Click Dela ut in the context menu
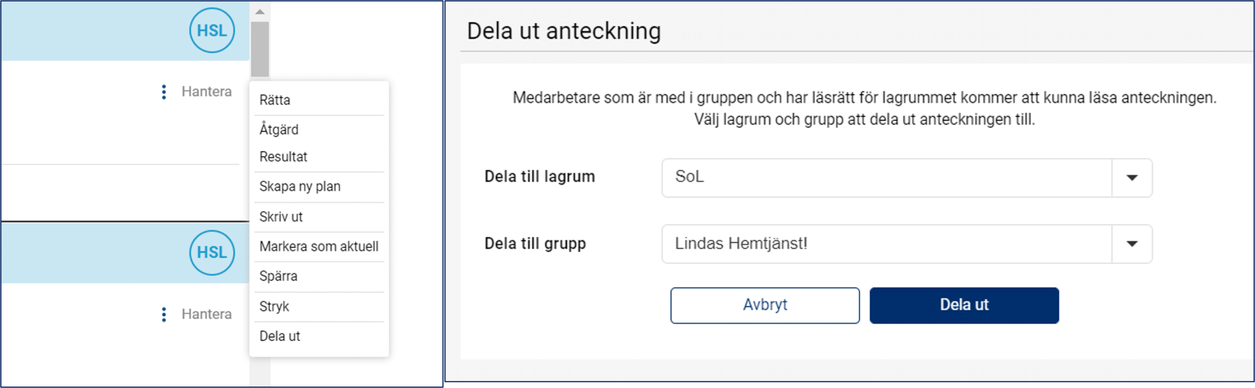This screenshot has width=1255, height=388. tap(280, 336)
